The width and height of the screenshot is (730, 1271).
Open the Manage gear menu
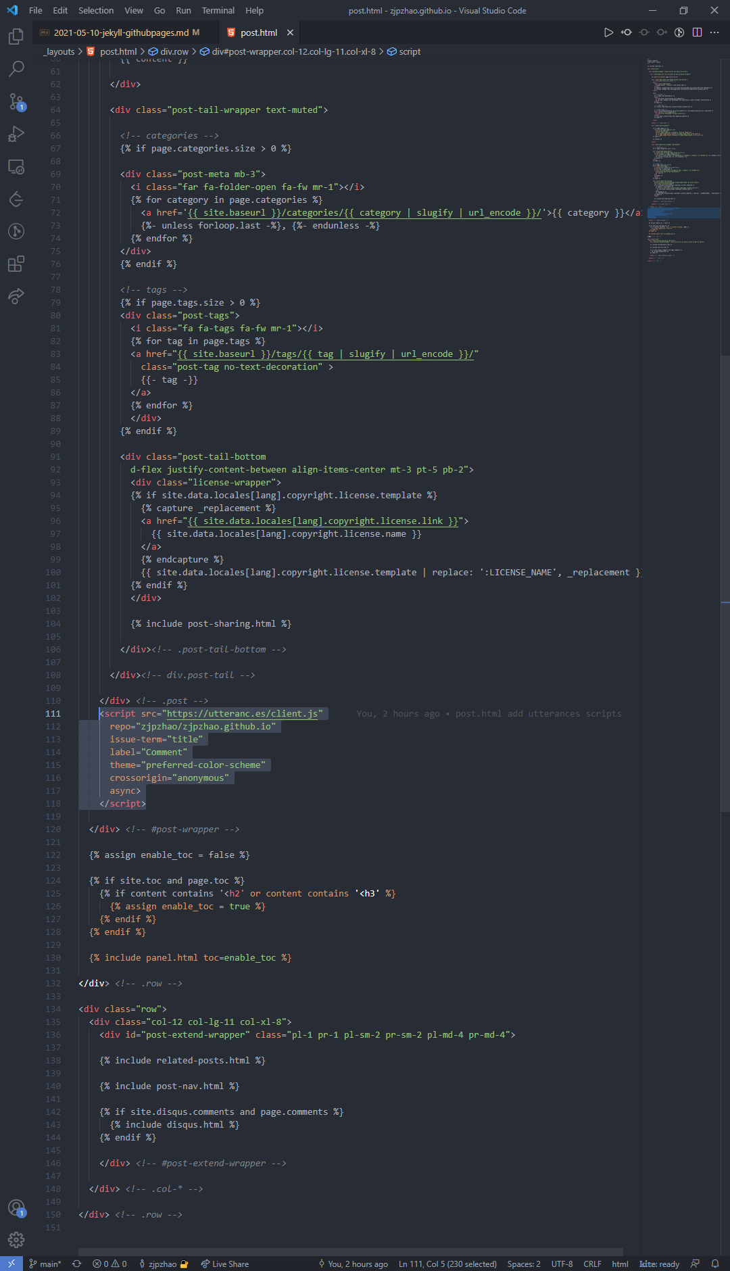coord(16,1239)
